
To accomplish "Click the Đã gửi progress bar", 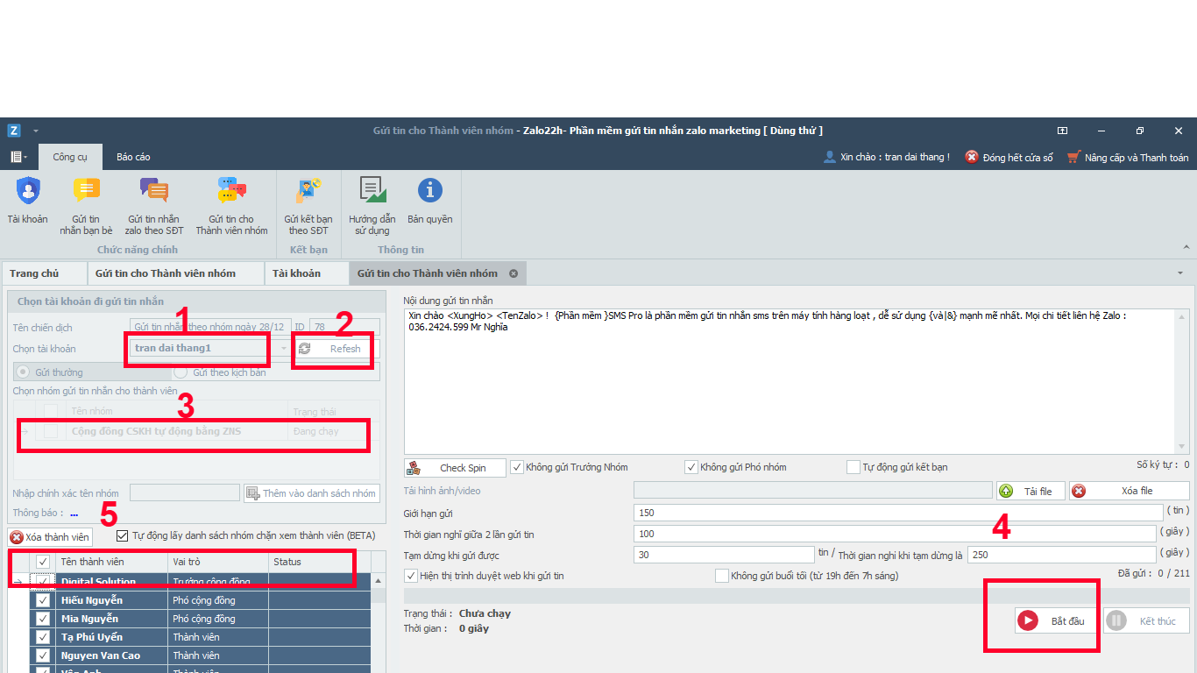I will [x=796, y=596].
